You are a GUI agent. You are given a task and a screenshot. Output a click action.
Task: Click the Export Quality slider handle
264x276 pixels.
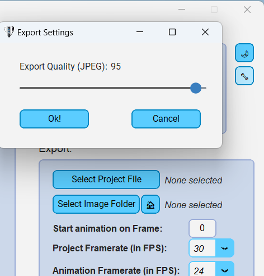[196, 88]
